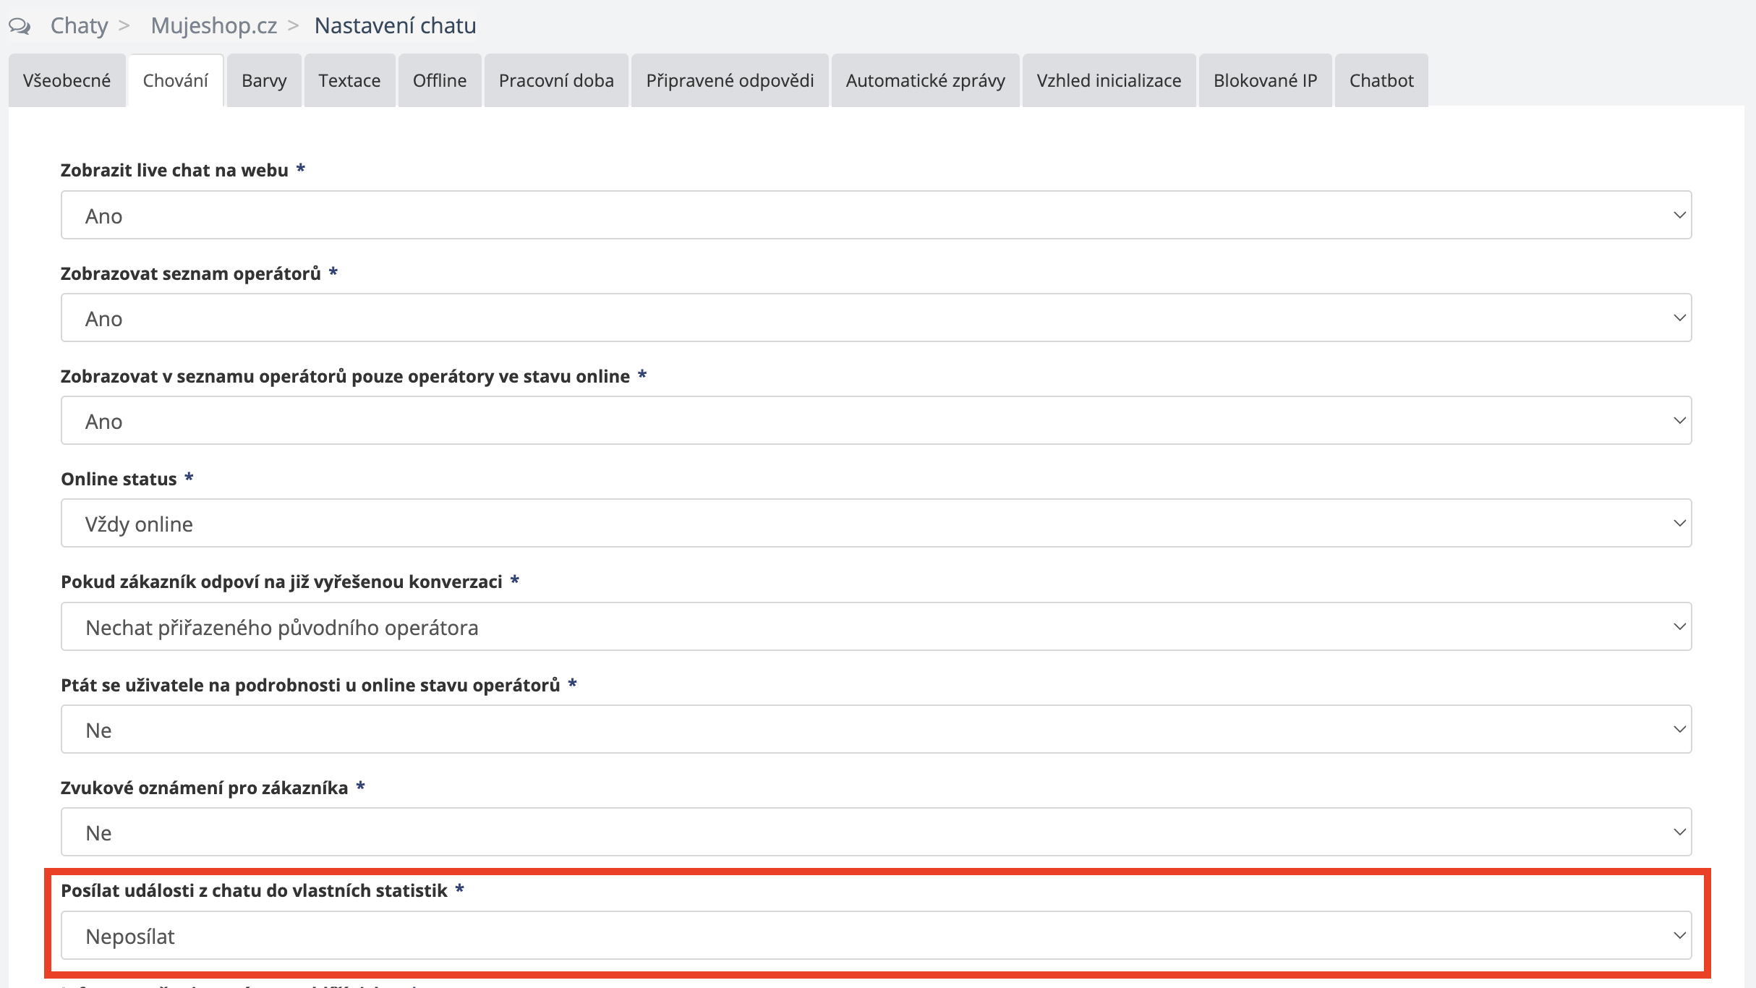Expand Zvukové oznámení pro zákazníka dropdown
Screen dimensions: 1756x988
[876, 832]
